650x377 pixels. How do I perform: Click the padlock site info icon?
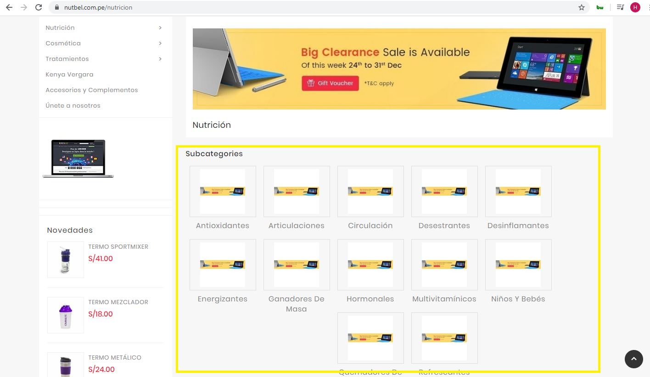click(x=57, y=8)
